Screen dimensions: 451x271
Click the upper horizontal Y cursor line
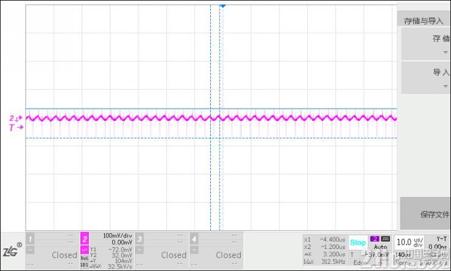point(211,109)
